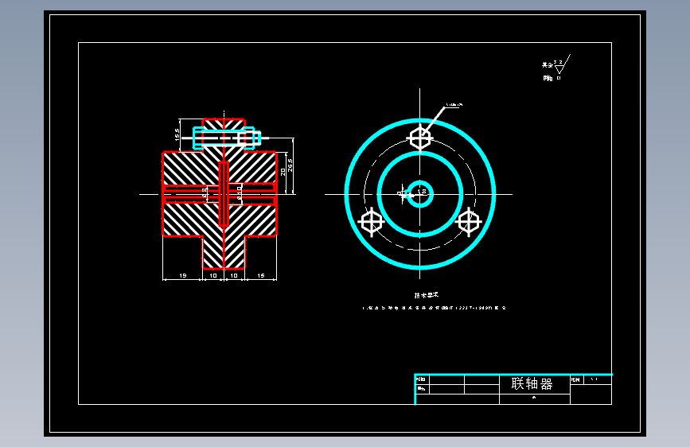The width and height of the screenshot is (690, 447).
Task: Select the cyan bolt in section view
Action: point(227,138)
